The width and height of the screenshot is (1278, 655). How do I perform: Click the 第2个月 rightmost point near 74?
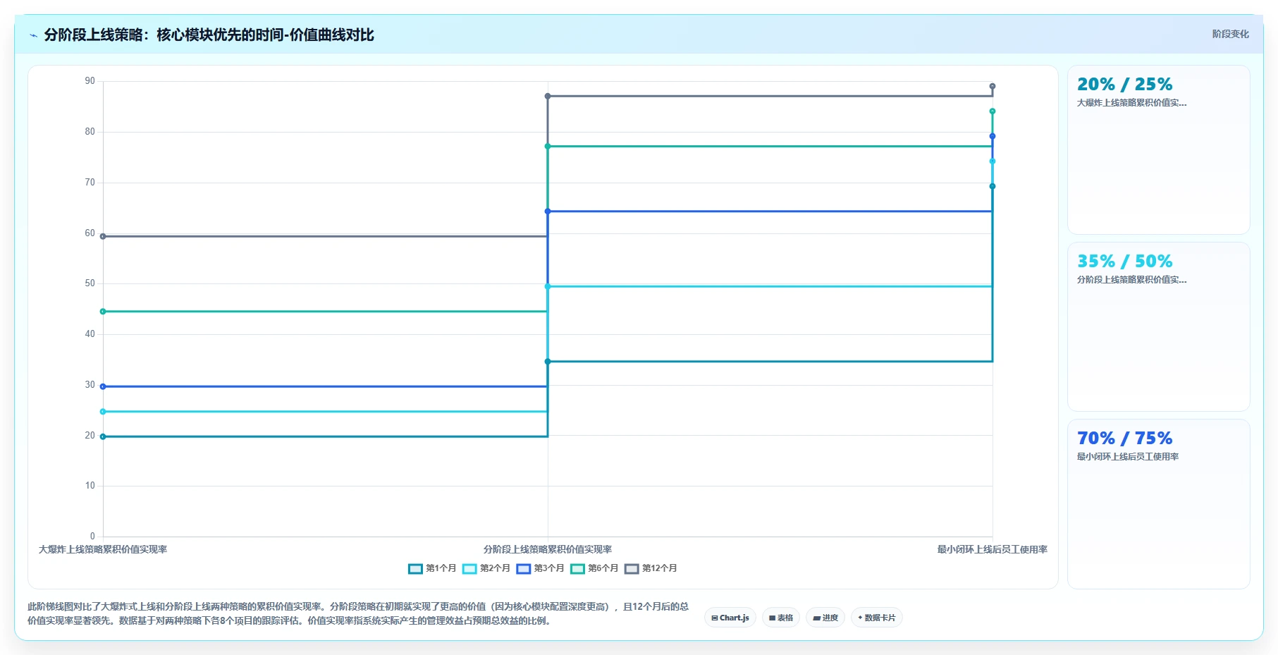(x=993, y=161)
